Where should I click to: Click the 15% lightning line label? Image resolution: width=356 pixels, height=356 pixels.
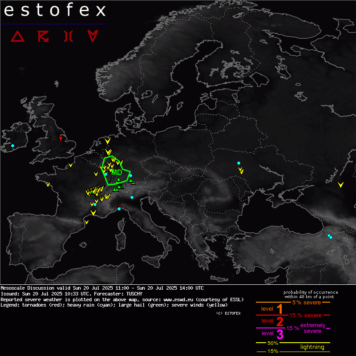coord(273,351)
